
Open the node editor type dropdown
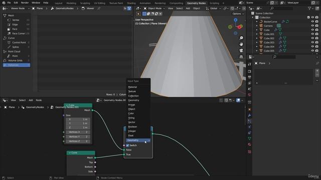tap(5, 100)
